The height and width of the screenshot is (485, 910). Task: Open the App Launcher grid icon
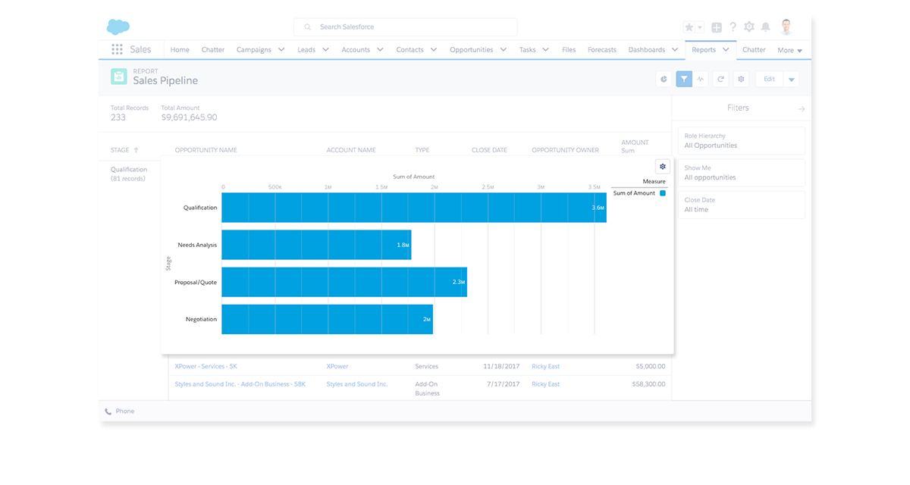pyautogui.click(x=117, y=49)
